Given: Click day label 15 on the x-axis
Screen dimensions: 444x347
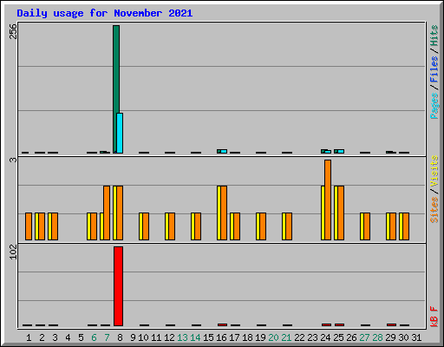Looking at the screenshot, I should pos(208,337).
